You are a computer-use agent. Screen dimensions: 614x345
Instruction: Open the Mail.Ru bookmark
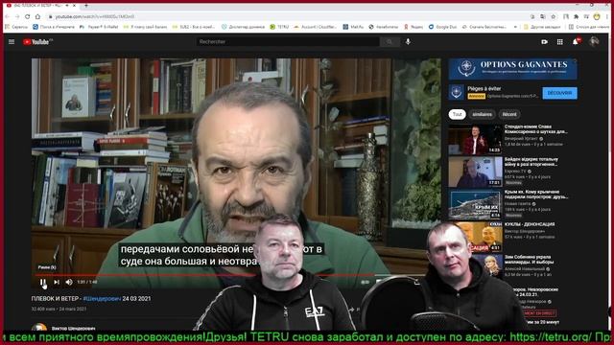click(x=353, y=27)
